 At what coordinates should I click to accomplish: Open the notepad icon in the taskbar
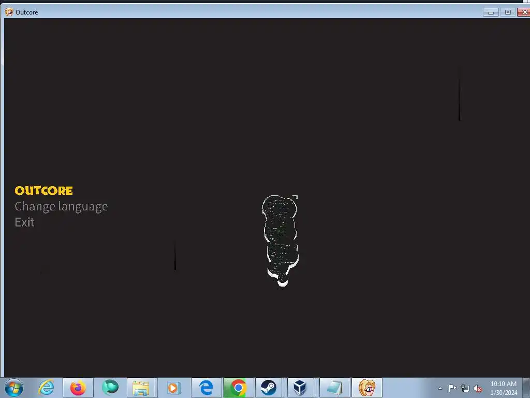coord(335,388)
